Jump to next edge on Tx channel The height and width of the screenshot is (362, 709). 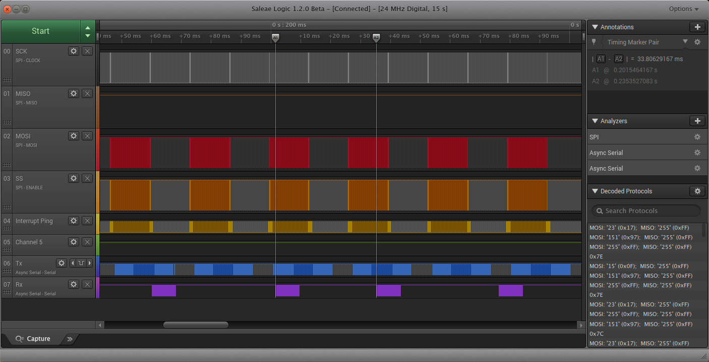[x=90, y=263]
